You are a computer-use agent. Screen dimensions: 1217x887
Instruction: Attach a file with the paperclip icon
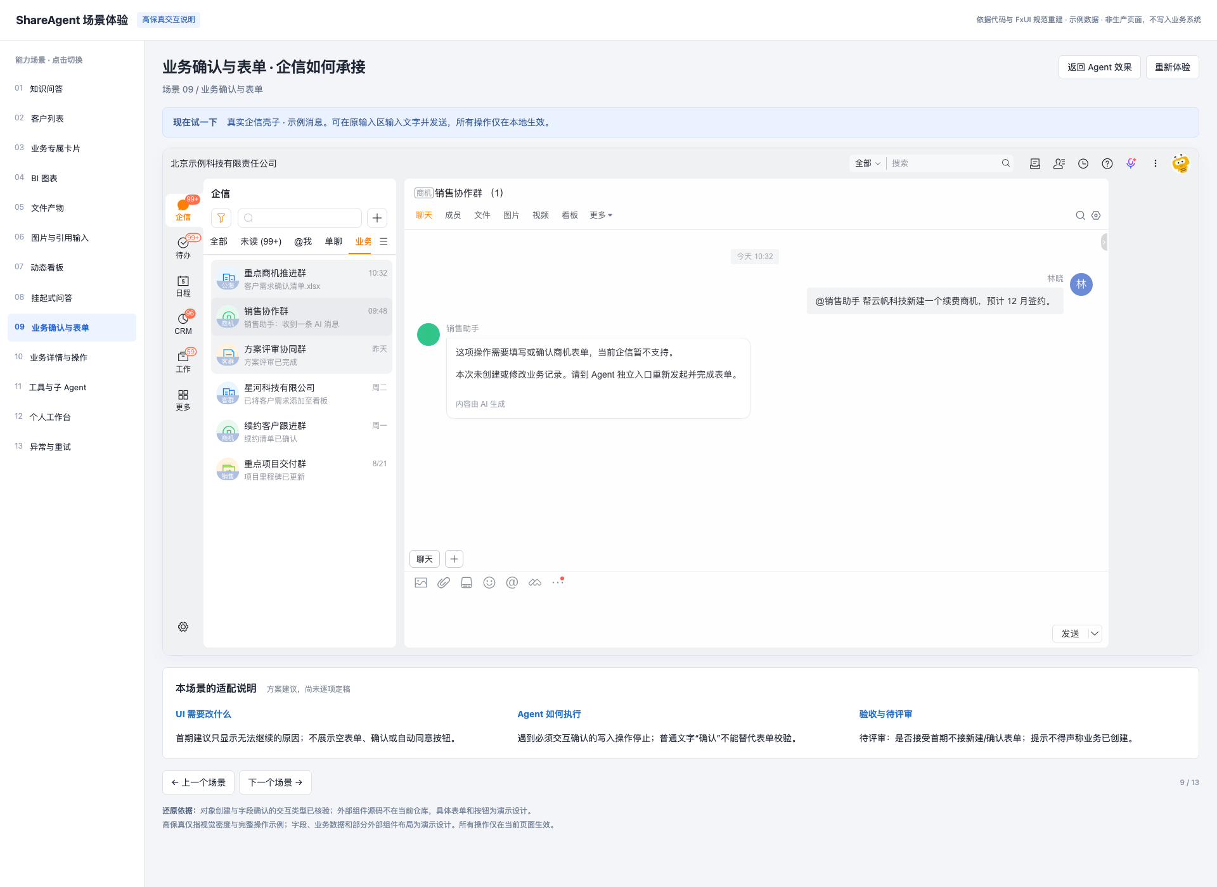click(x=444, y=582)
